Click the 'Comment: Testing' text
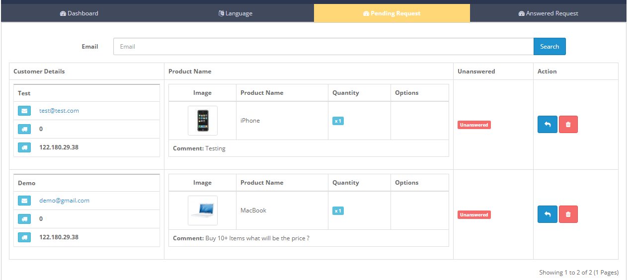Viewport: 630px width, 280px height. click(x=199, y=148)
